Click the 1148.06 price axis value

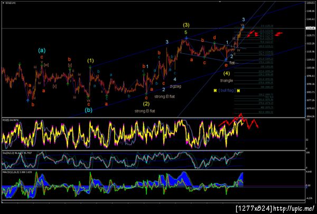coord(311,11)
